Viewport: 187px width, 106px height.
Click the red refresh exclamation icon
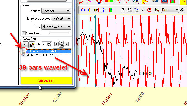click(149, 10)
